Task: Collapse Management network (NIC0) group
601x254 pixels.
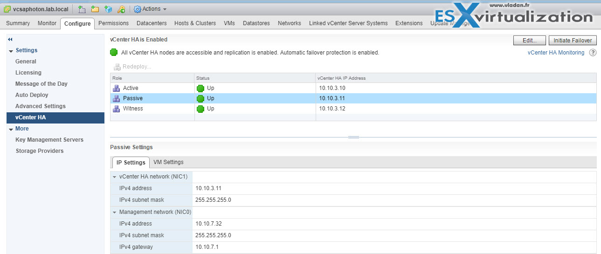Action: point(115,213)
